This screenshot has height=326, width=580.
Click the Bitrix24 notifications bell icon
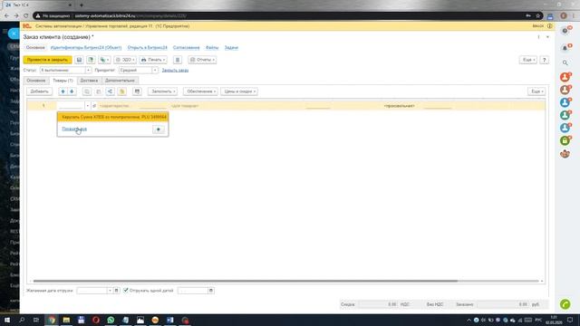[x=565, y=48]
